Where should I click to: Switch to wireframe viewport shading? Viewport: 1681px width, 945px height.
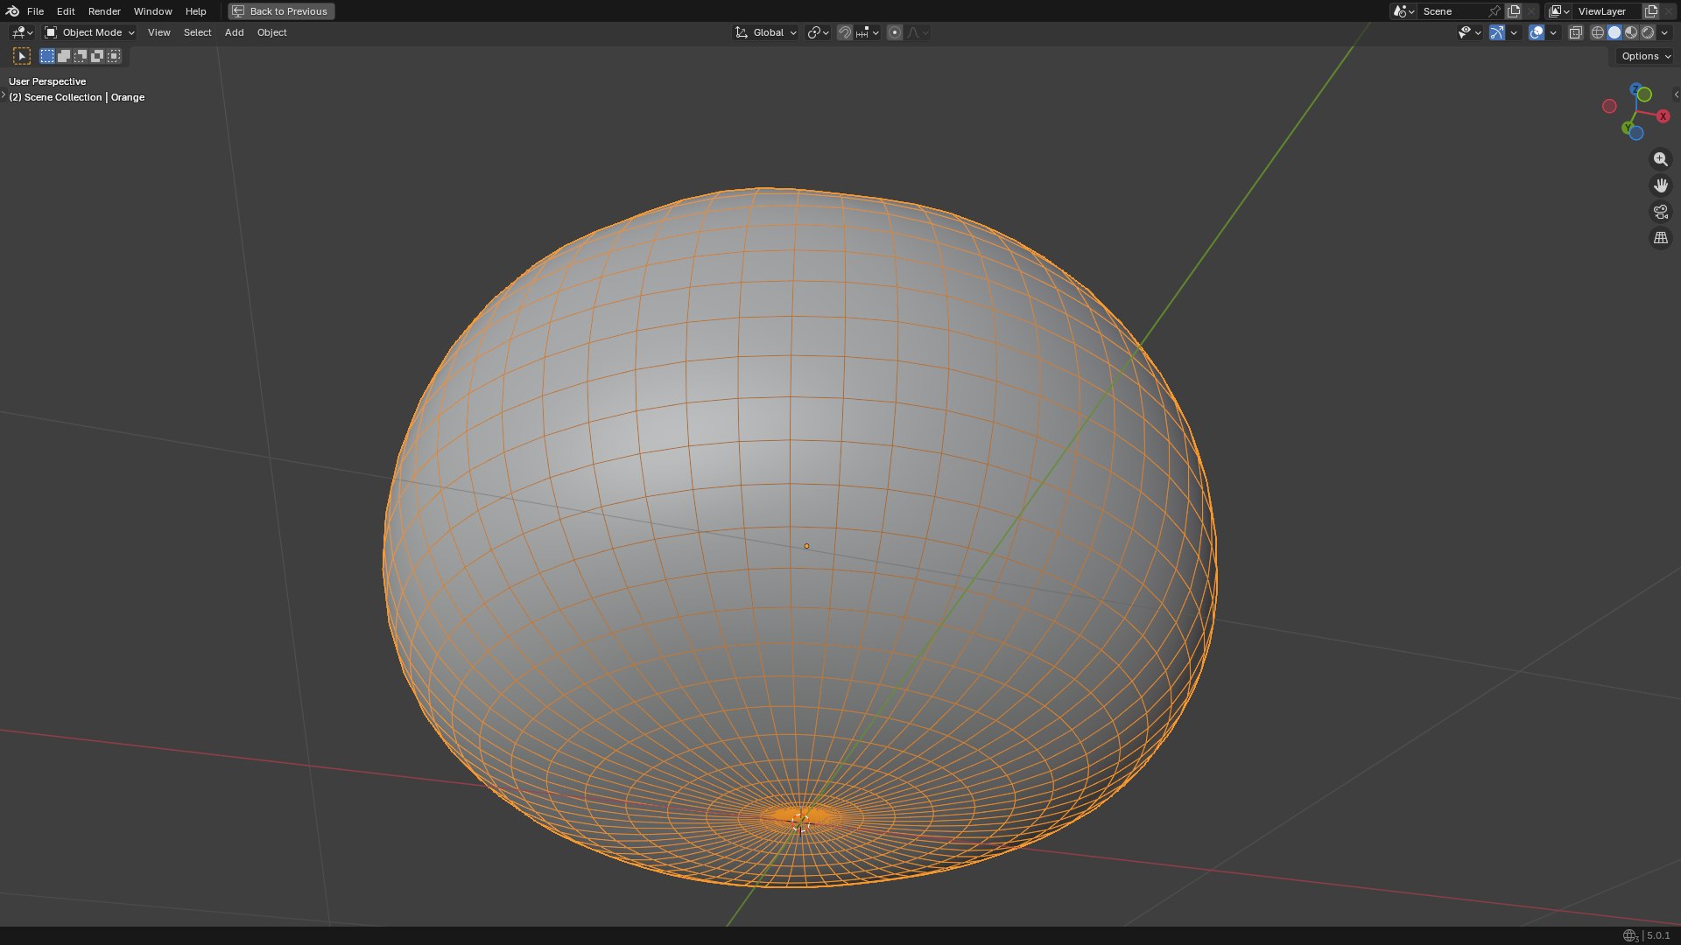[1597, 32]
